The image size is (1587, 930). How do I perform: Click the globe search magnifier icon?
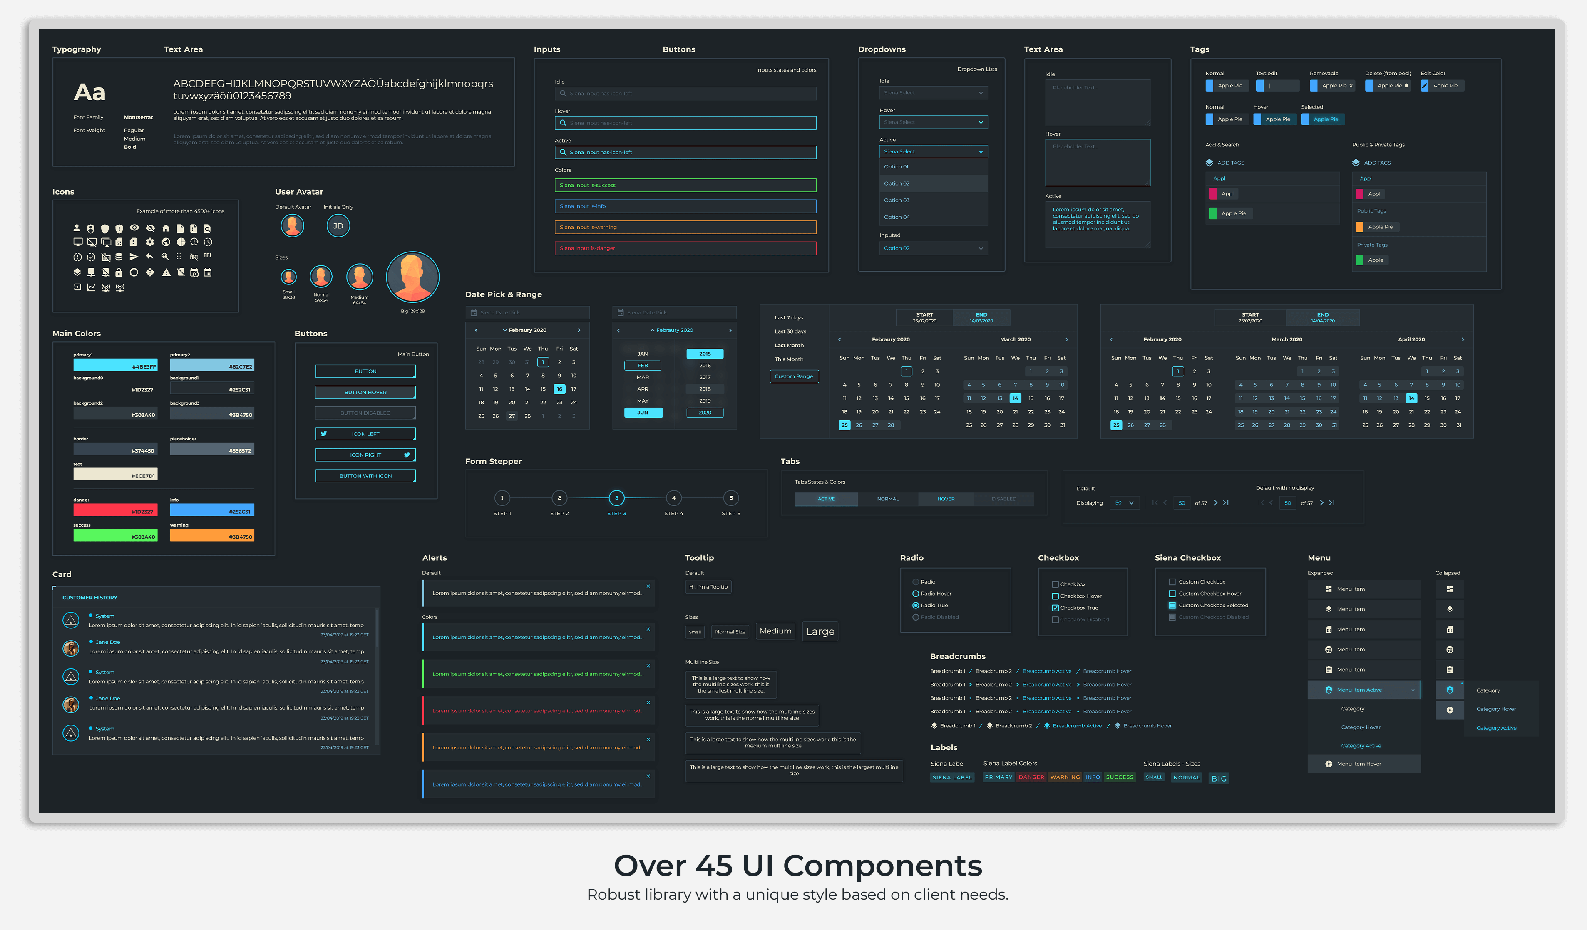[165, 257]
